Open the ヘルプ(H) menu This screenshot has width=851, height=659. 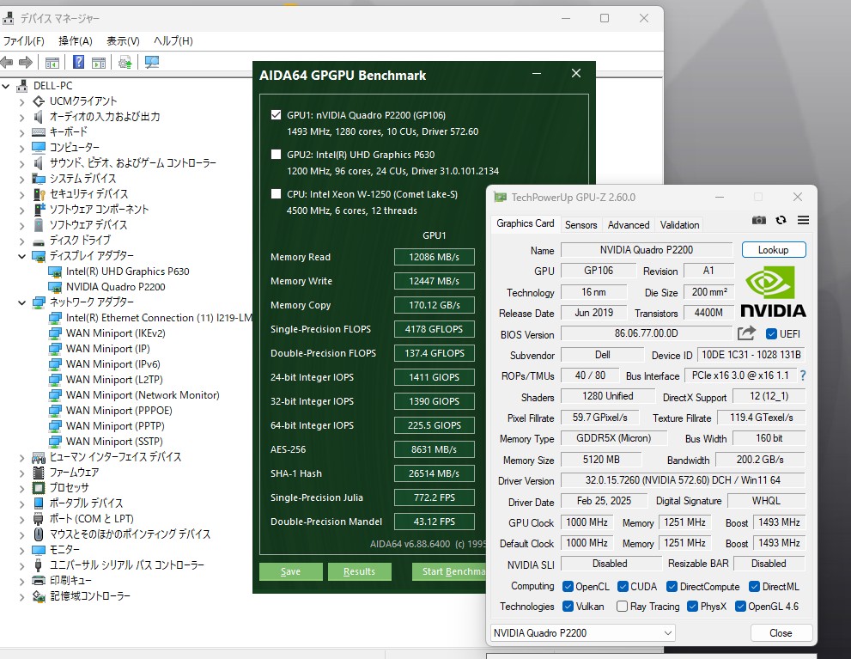(x=173, y=40)
